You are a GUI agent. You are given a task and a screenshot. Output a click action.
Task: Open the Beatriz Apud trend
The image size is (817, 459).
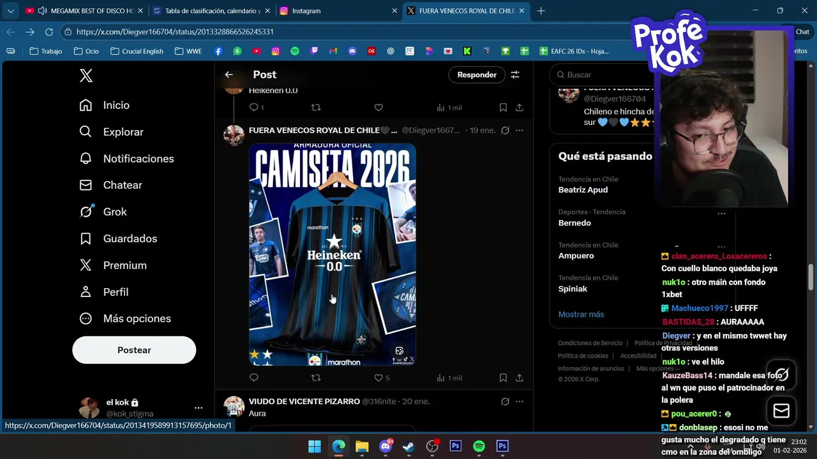583,190
